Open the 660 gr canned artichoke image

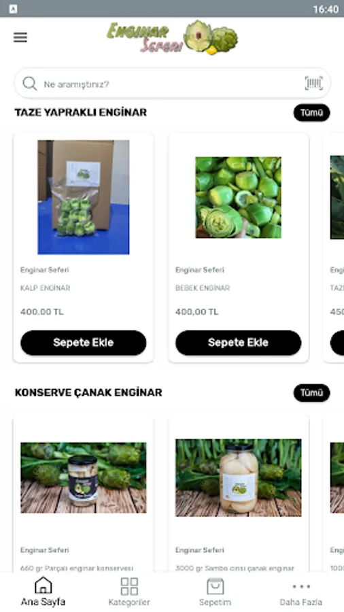point(84,478)
